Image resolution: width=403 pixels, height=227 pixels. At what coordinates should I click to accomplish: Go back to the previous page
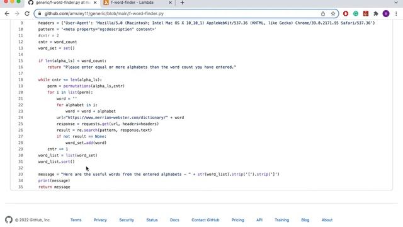(x=7, y=14)
